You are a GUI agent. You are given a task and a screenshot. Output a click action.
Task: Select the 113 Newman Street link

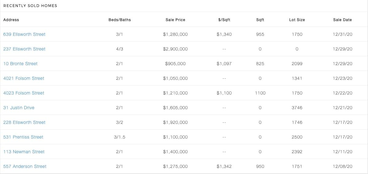pyautogui.click(x=24, y=152)
